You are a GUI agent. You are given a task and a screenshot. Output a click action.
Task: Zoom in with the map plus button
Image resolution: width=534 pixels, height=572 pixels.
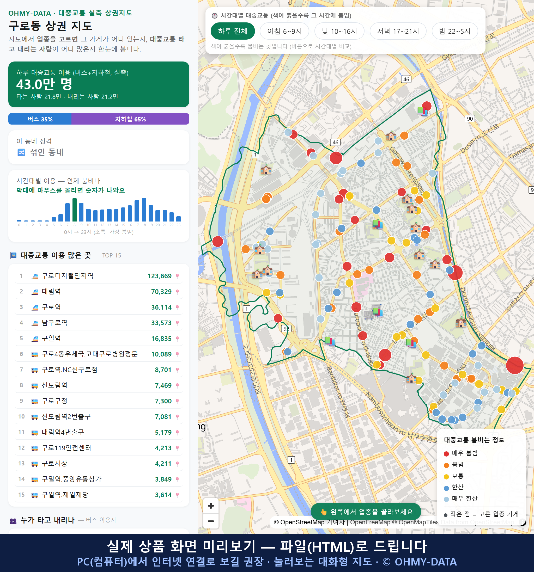(x=211, y=506)
